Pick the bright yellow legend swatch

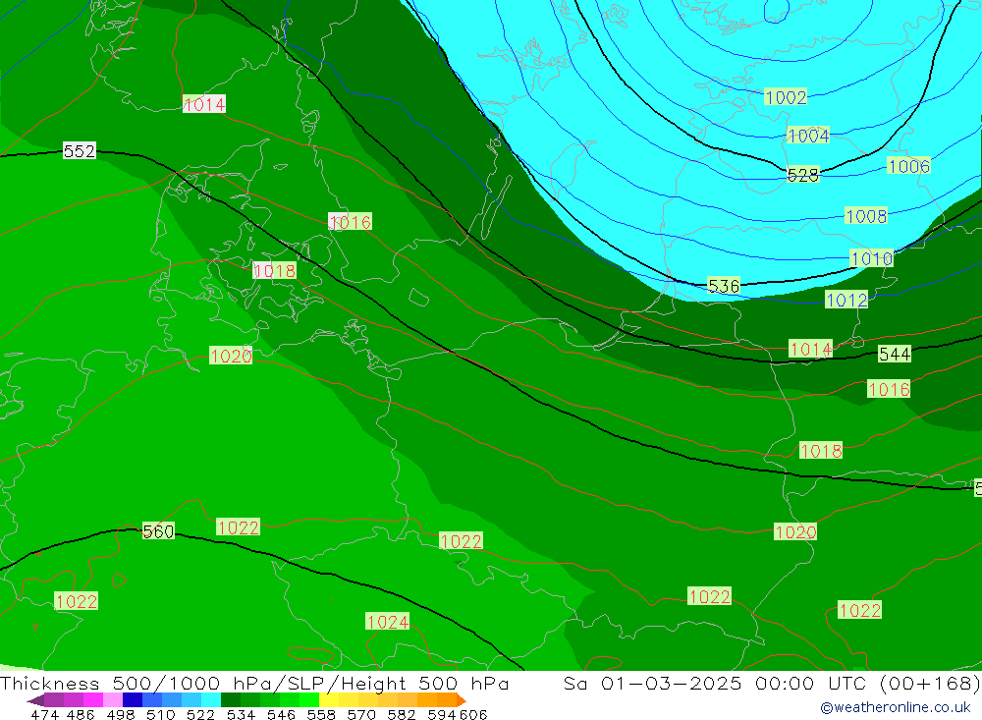329,700
